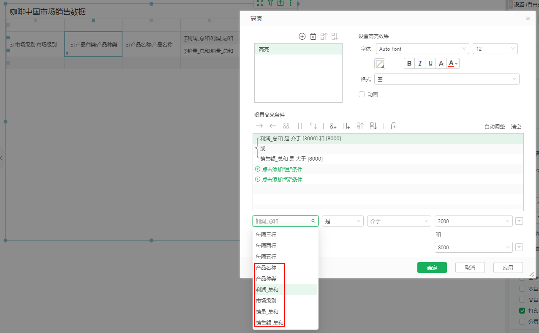Open the 格式 dropdown showing 空
Screen dimensions: 539x333
(447, 79)
